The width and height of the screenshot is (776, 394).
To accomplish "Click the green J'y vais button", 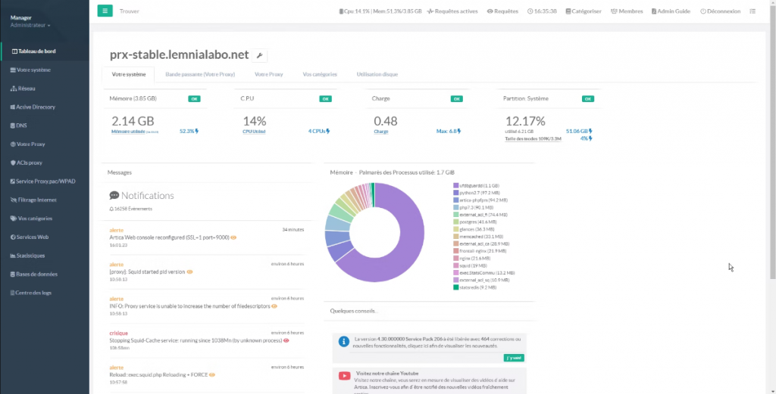I will point(515,358).
